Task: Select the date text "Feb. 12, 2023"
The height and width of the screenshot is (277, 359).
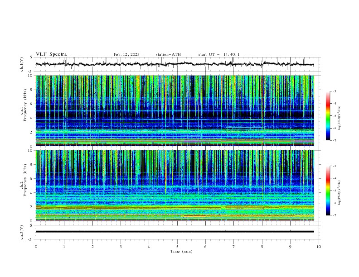Action: coord(126,54)
